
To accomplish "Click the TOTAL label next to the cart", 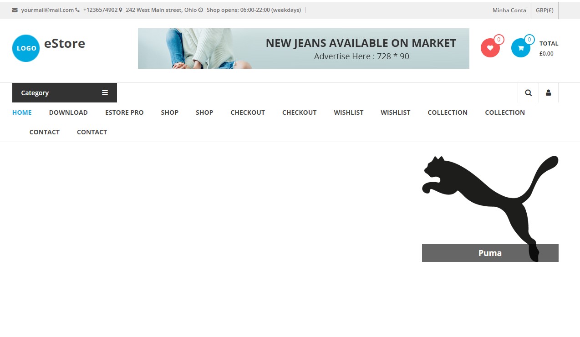I will pos(549,44).
